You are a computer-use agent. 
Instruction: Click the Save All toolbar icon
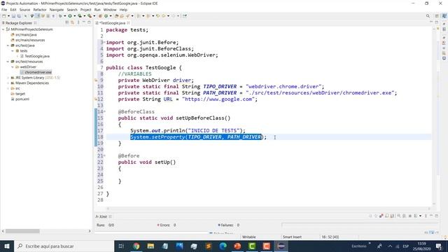pos(19,16)
